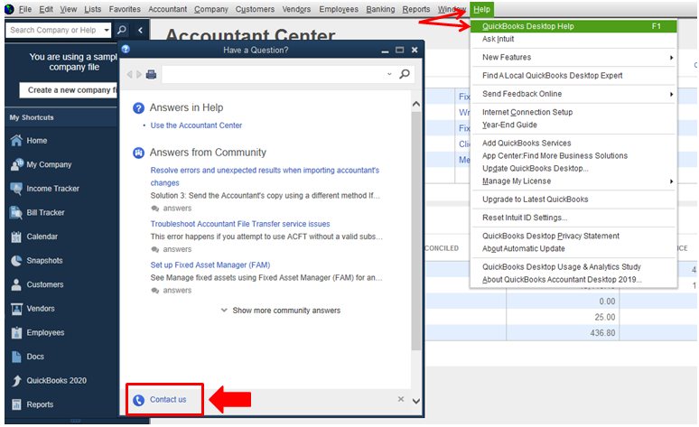Expand Send Feedback Online submenu
The width and height of the screenshot is (699, 427).
pyautogui.click(x=671, y=94)
